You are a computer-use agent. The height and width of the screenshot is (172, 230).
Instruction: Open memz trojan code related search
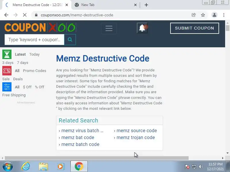135,138
